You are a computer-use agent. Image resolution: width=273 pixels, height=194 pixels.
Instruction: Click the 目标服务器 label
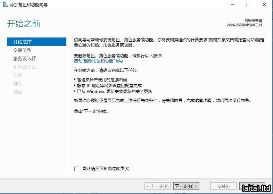253,21
